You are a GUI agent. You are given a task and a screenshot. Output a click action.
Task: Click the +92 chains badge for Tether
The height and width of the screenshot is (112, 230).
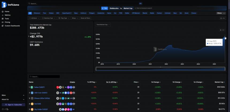coord(74,87)
